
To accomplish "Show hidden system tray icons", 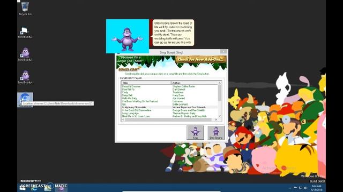I will [x=290, y=188].
